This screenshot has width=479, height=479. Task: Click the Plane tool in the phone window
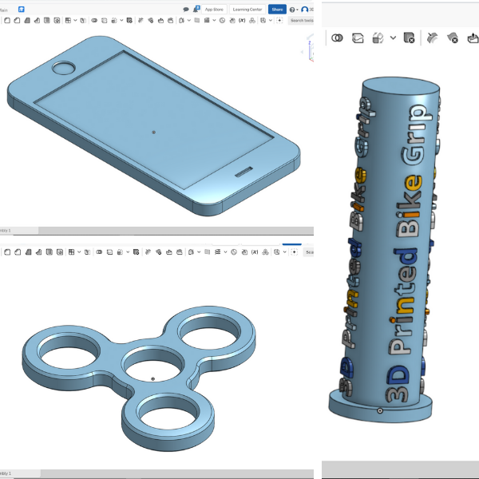coord(197,21)
